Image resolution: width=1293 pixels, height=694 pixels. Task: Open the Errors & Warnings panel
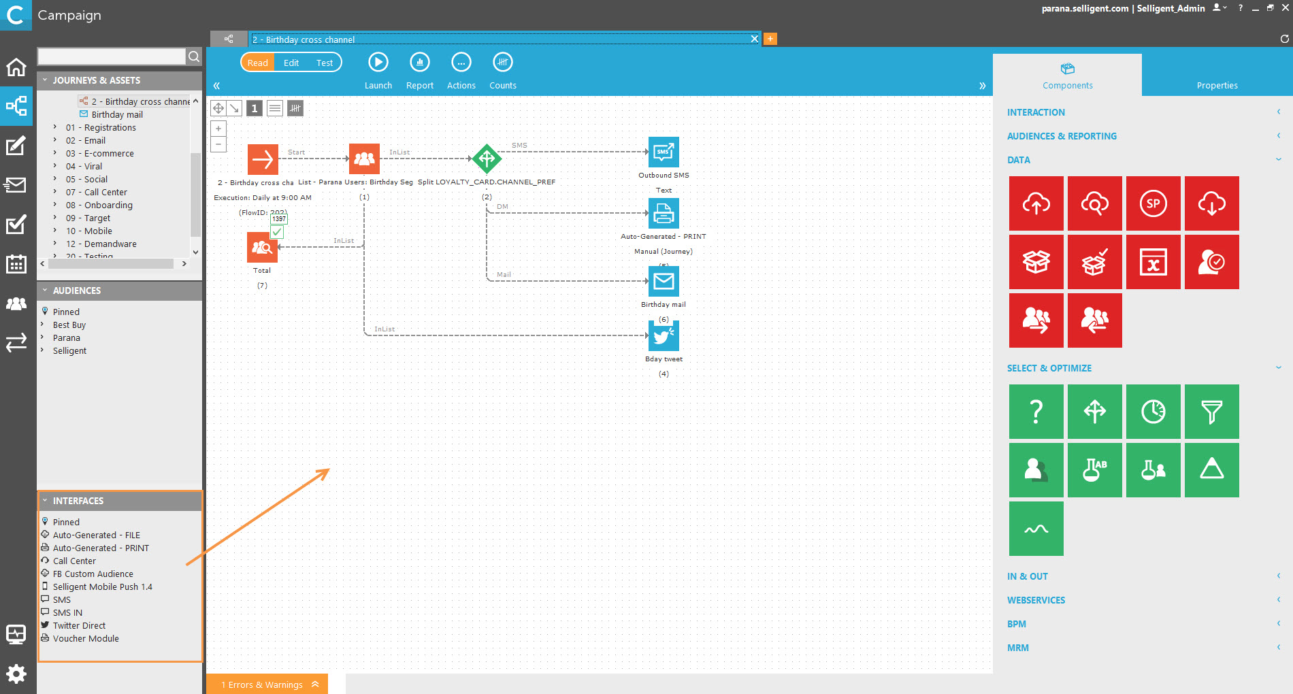(267, 684)
